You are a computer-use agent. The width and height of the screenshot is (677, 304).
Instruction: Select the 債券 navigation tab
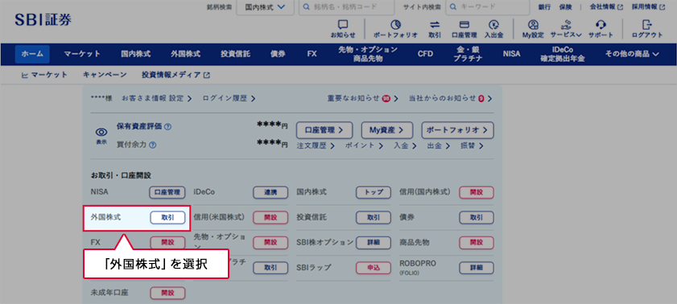[278, 54]
